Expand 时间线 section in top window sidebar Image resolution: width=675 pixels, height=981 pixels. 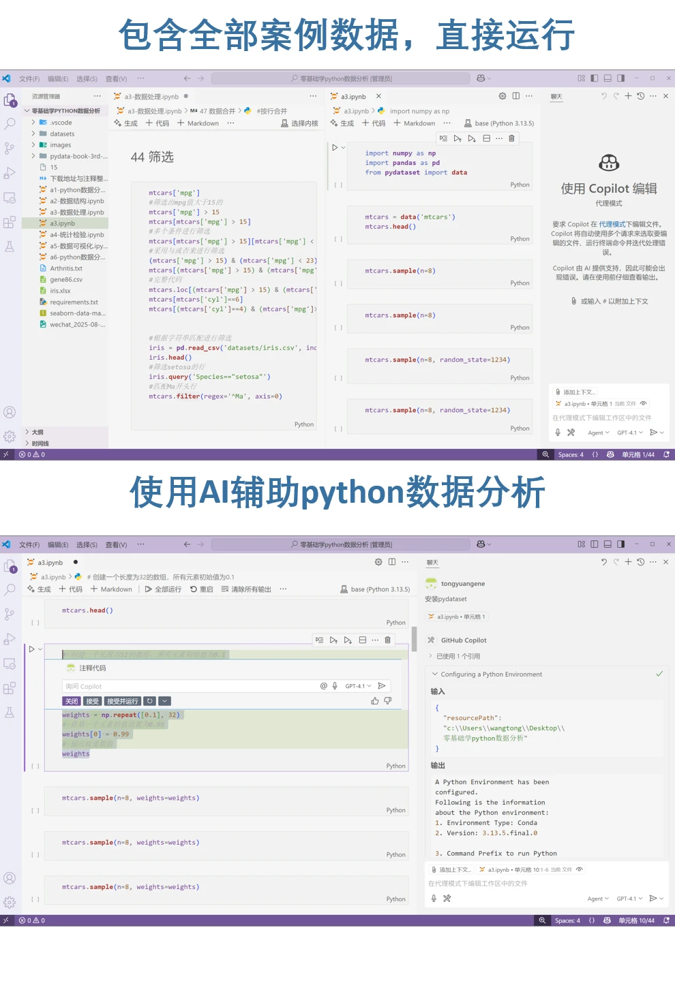pos(65,443)
